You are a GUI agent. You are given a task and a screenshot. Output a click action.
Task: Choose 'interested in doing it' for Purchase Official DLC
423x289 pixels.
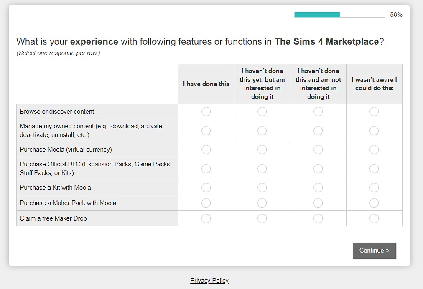(x=262, y=169)
